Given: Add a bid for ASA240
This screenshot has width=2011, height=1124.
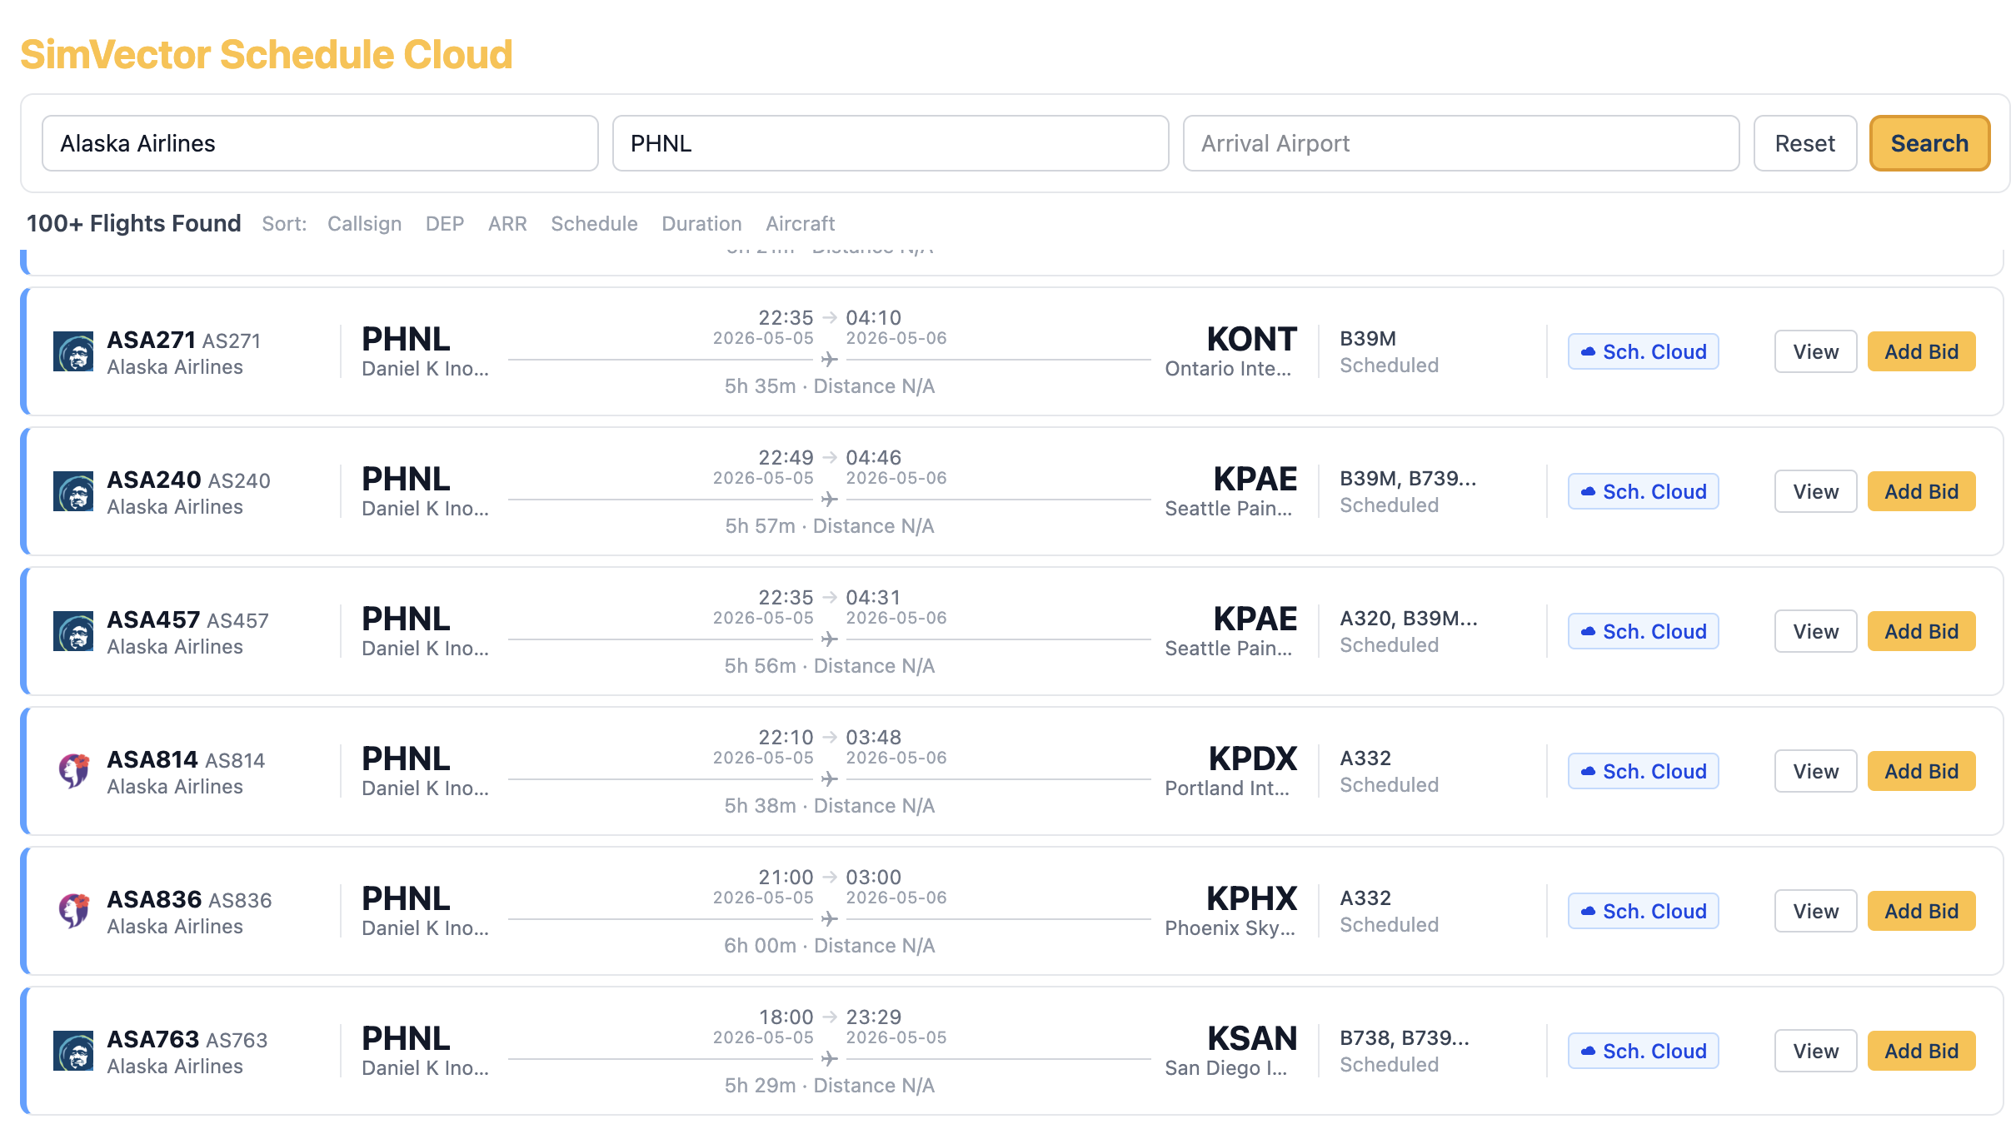Looking at the screenshot, I should click(1921, 492).
